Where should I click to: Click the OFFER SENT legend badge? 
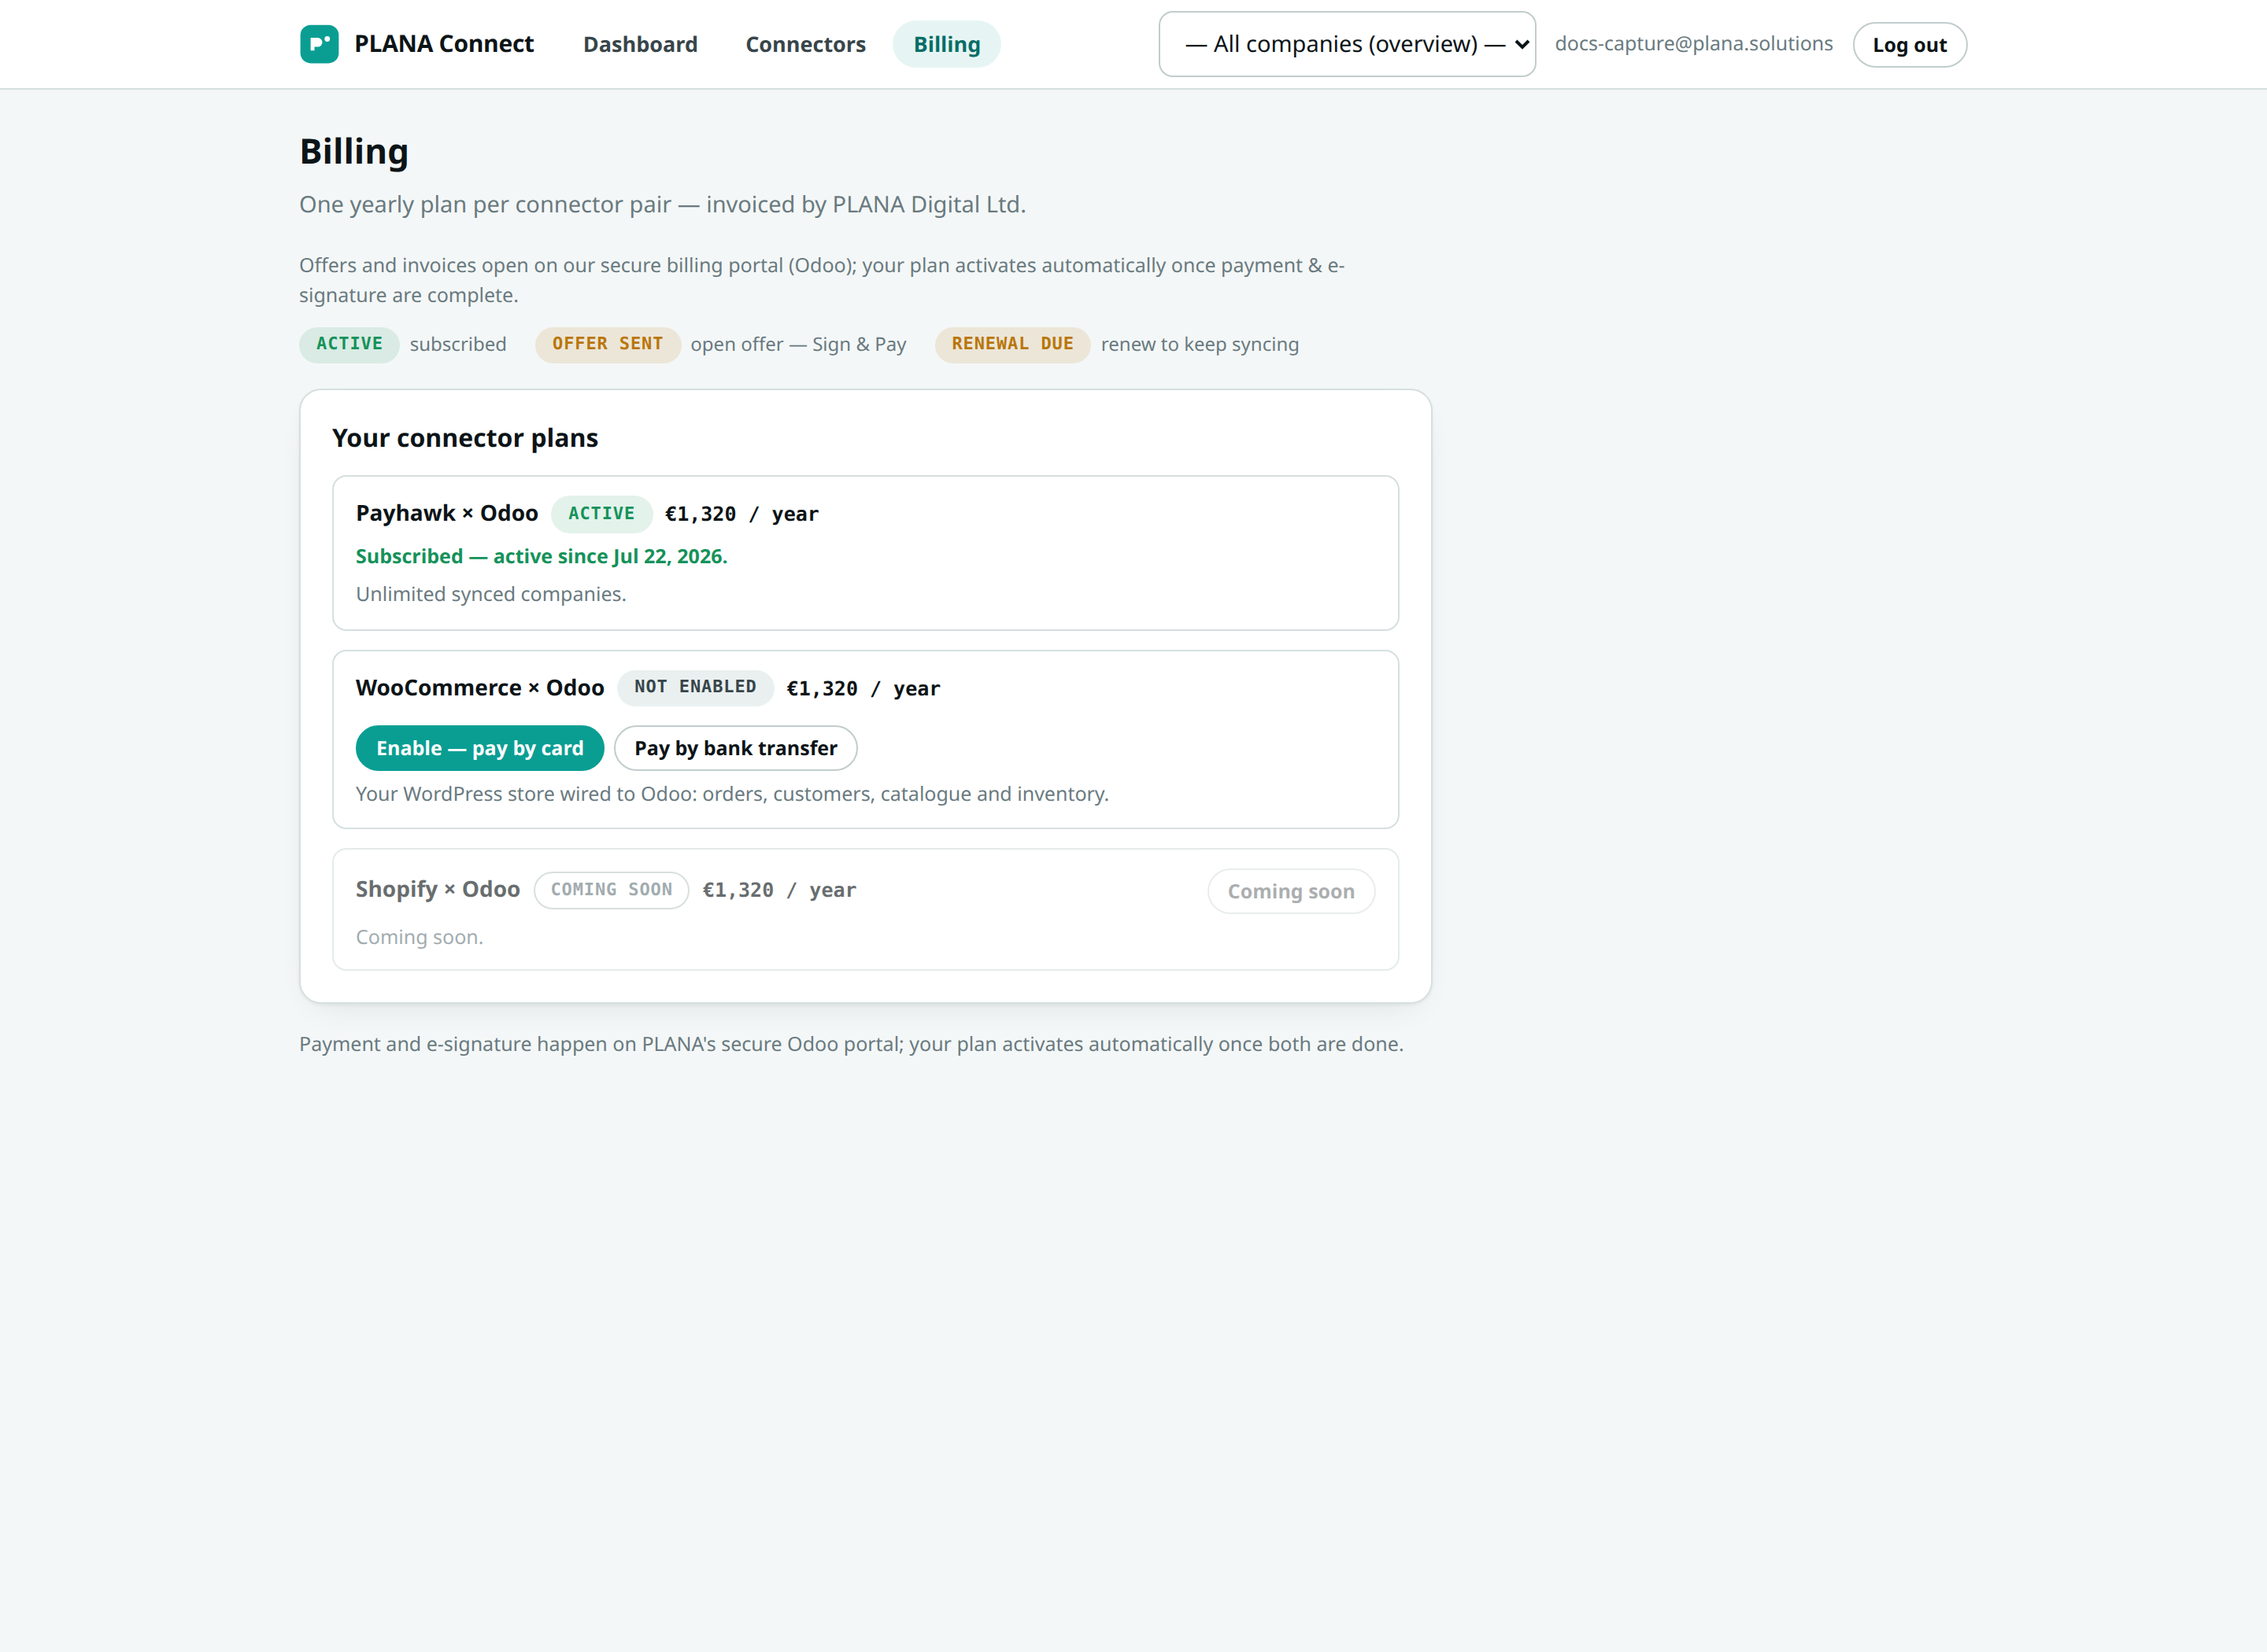pyautogui.click(x=607, y=344)
